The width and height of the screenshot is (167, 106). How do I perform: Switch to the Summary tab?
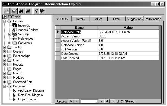click(x=62, y=18)
